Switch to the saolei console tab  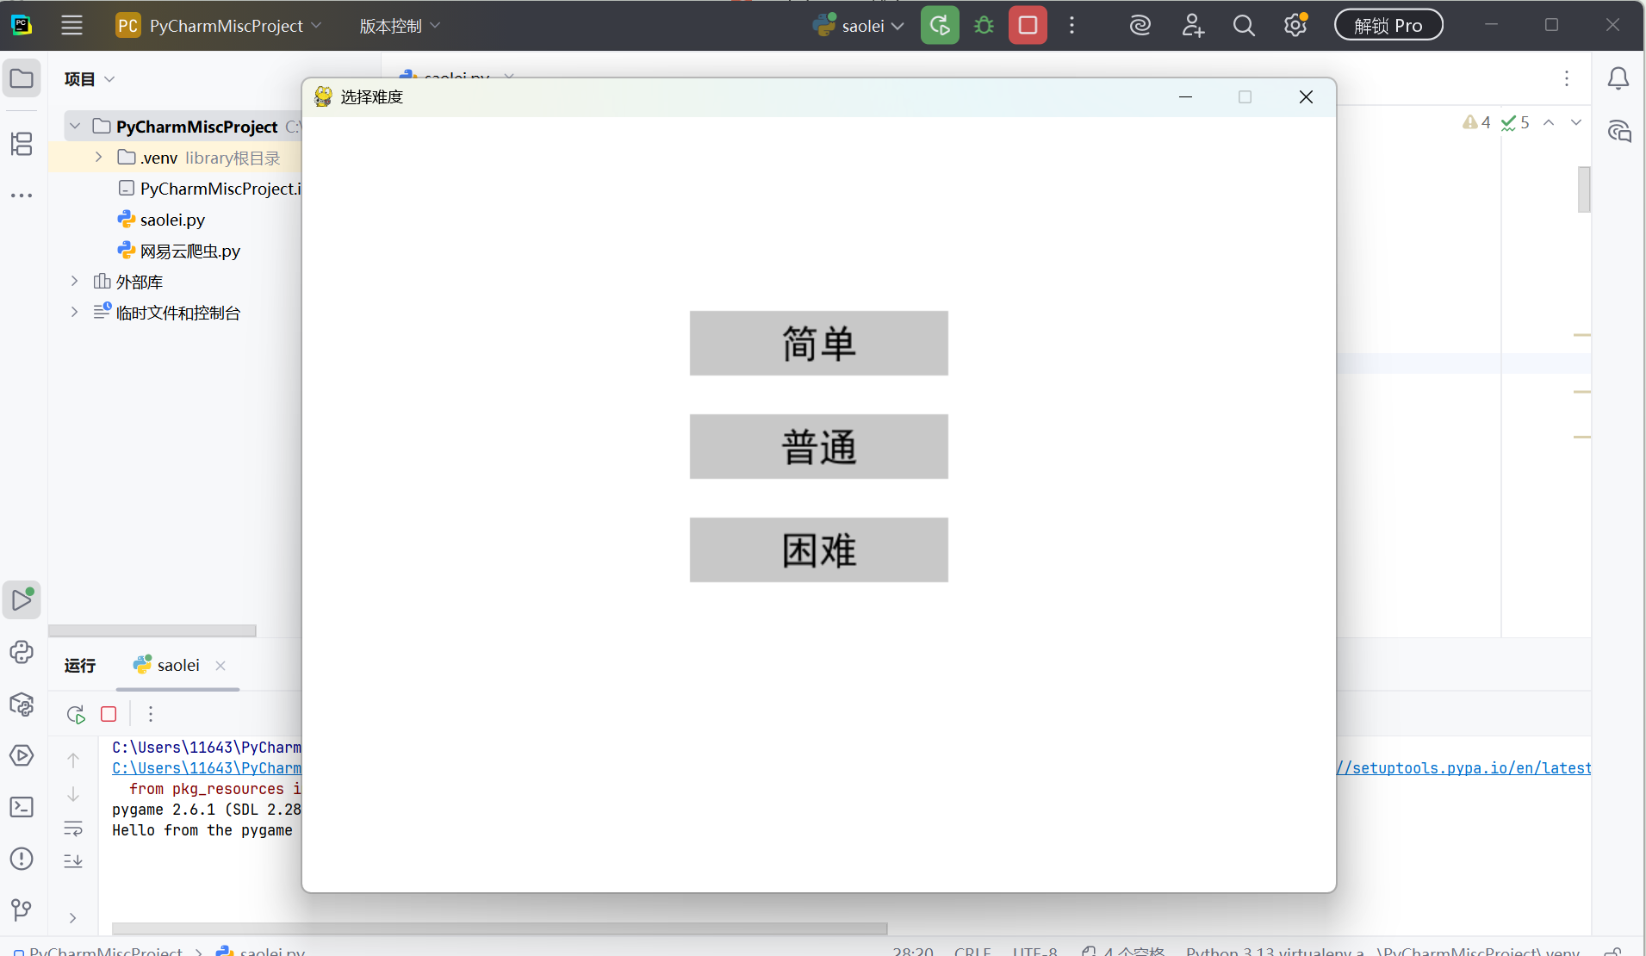(x=177, y=665)
